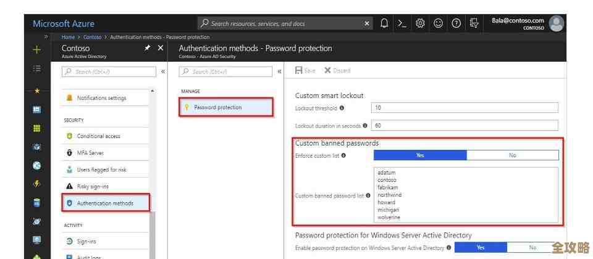Show Custom banned password list info icon

(x=368, y=195)
